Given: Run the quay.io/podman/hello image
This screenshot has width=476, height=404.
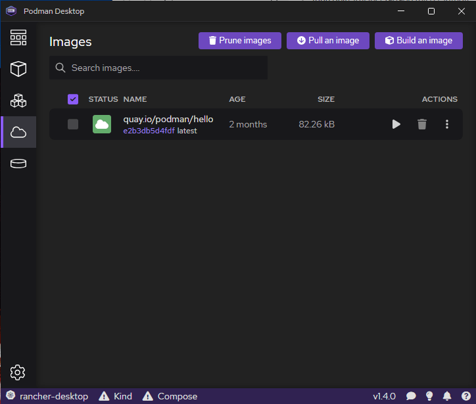Looking at the screenshot, I should (396, 124).
